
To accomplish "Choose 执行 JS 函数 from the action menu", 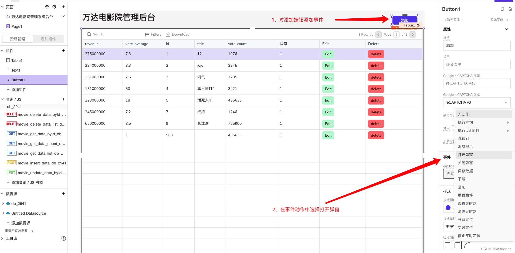I will [x=484, y=130].
